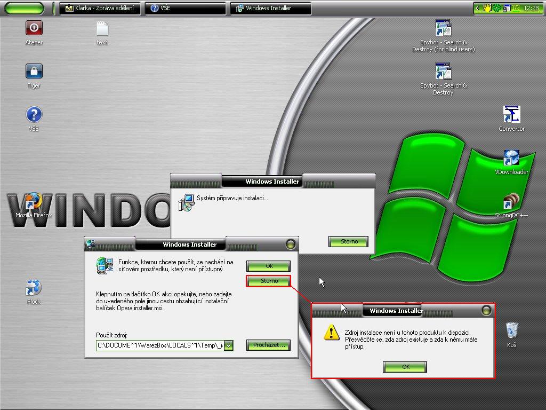Select the regular Spybot - Search & Destroy shortcut
This screenshot has width=546, height=410.
coord(443,72)
